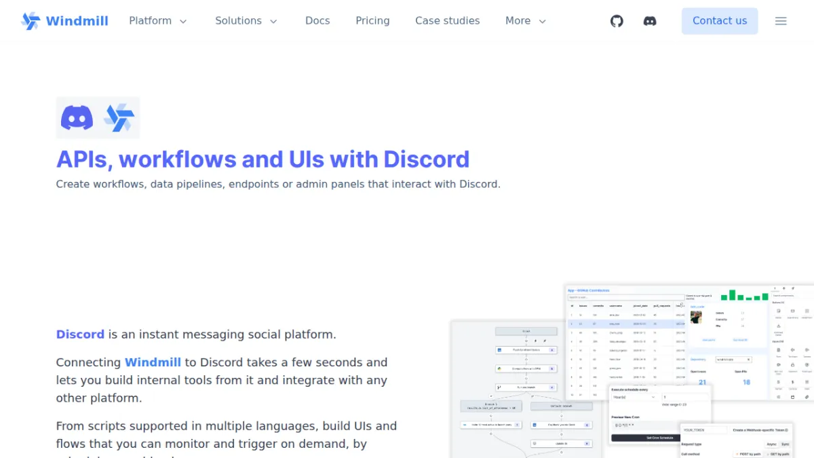Click the Windmill logo beside Discord logo

click(119, 118)
